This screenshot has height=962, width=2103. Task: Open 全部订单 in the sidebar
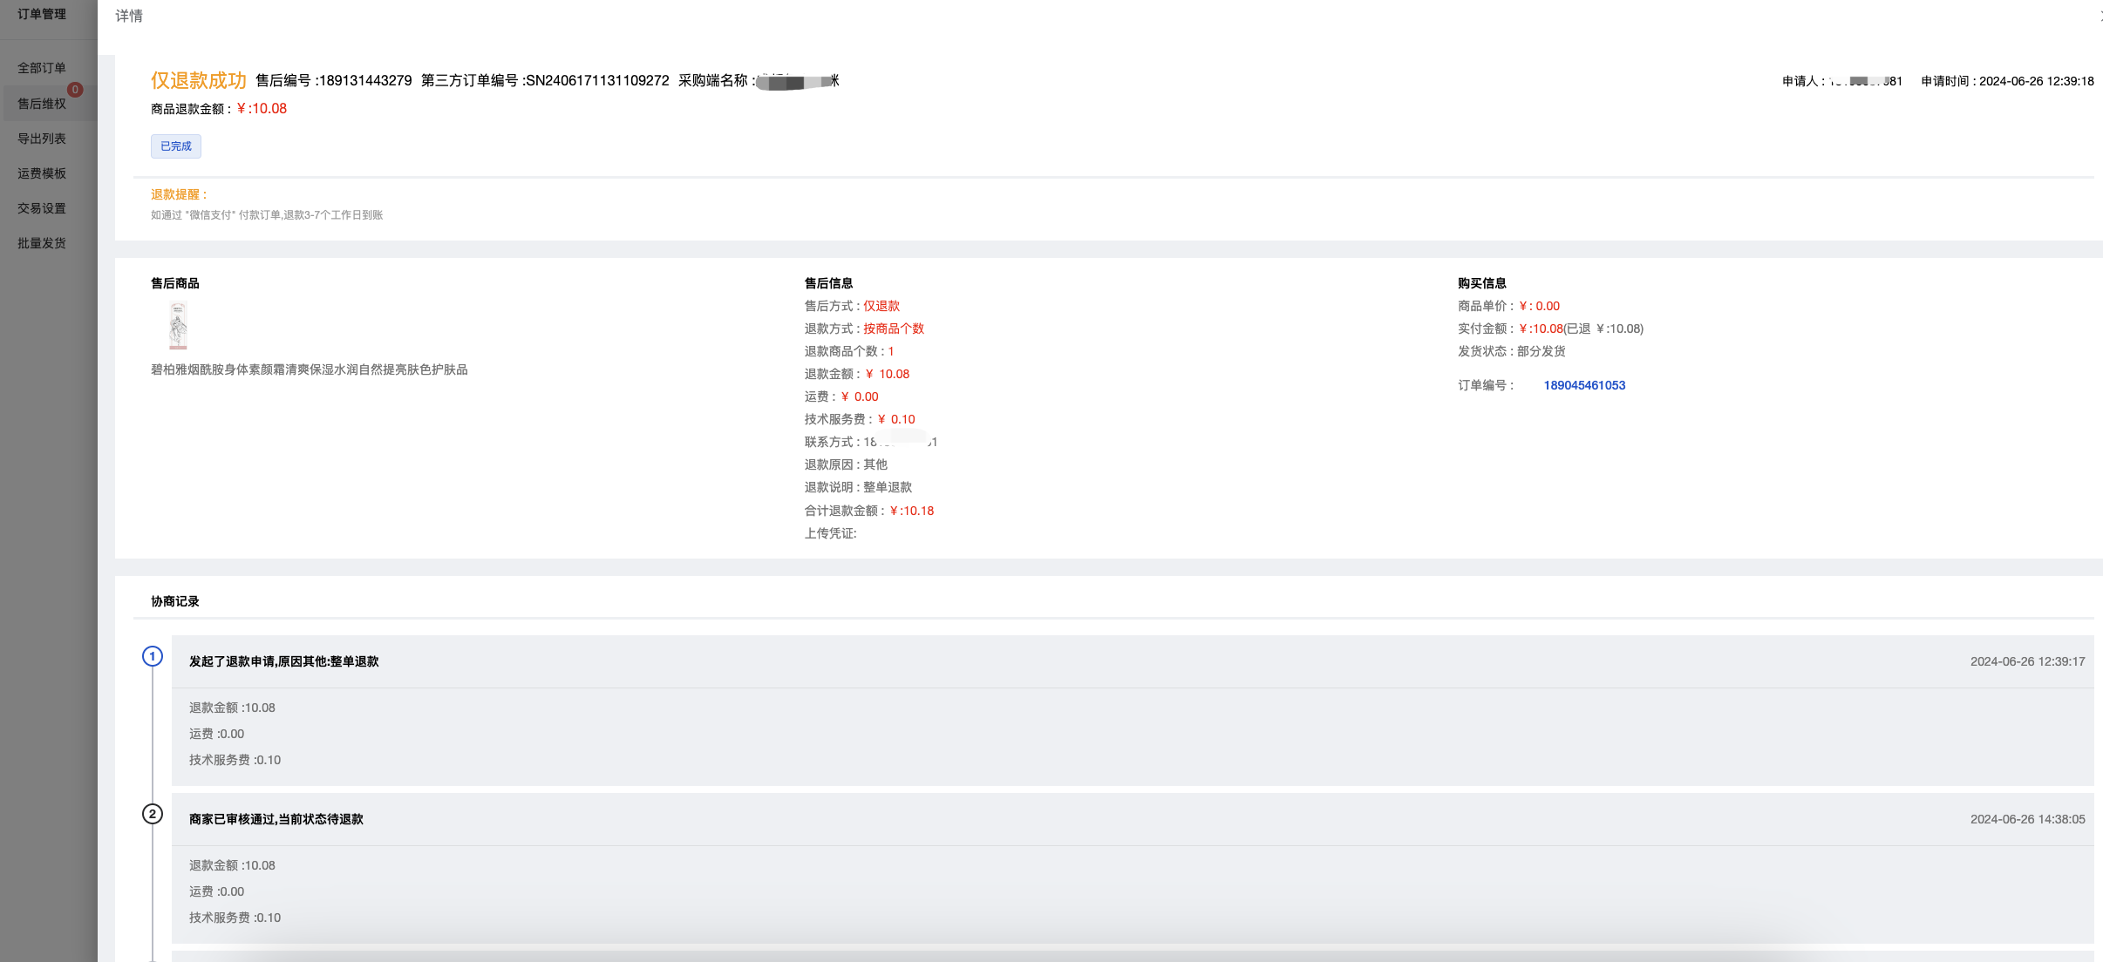coord(42,68)
